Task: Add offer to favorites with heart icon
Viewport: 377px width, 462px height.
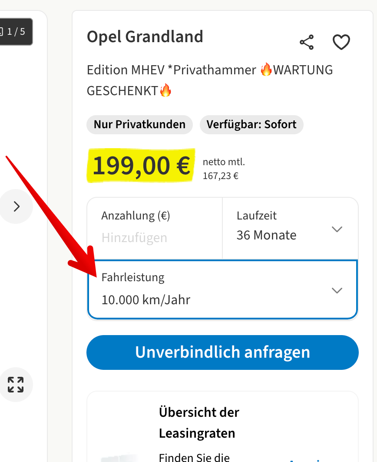Action: (x=341, y=42)
